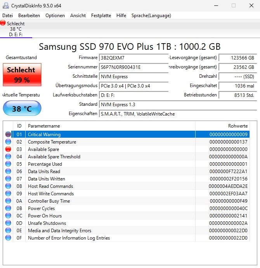Open the Hilfe menu
This screenshot has height=268, width=260.
(x=121, y=16)
